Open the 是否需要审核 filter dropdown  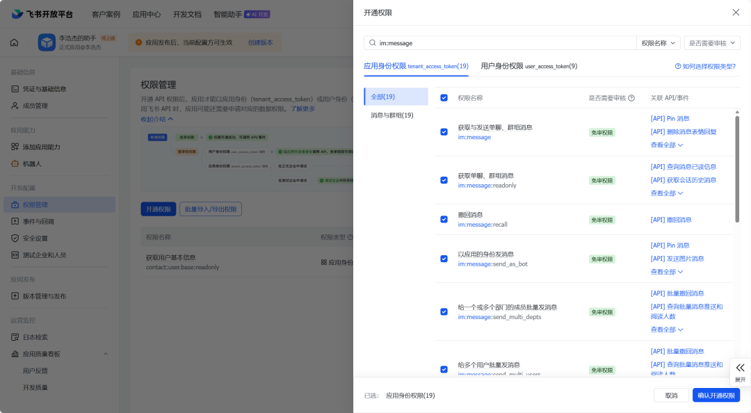point(711,42)
